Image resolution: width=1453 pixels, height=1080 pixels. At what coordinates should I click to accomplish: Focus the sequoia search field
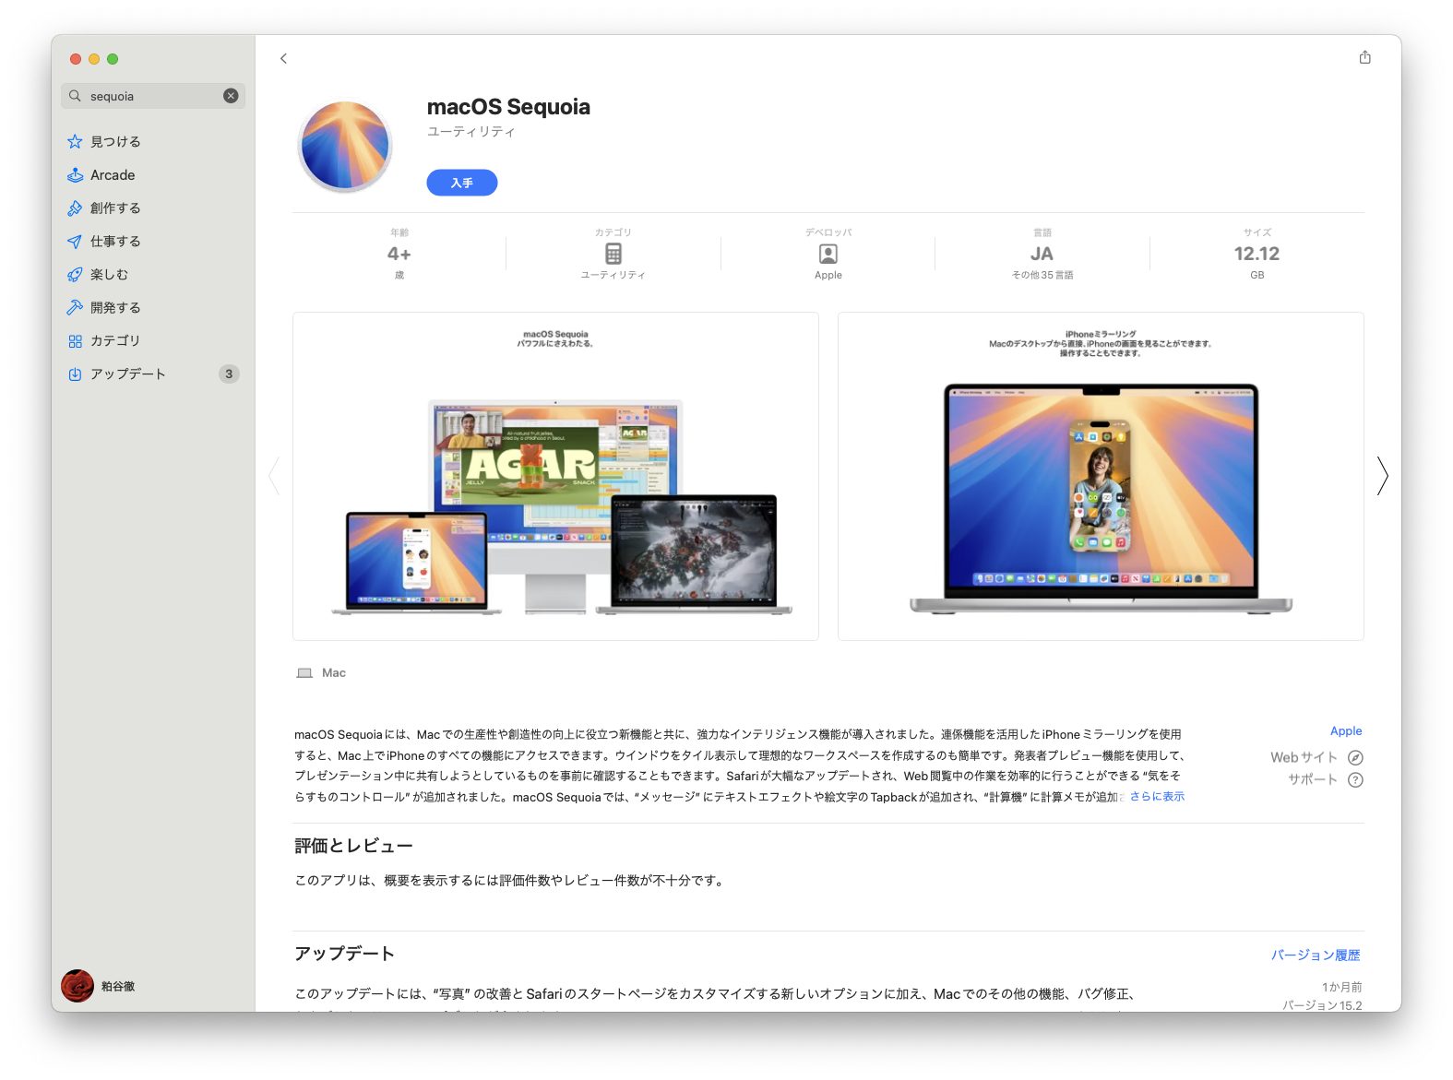coord(153,96)
